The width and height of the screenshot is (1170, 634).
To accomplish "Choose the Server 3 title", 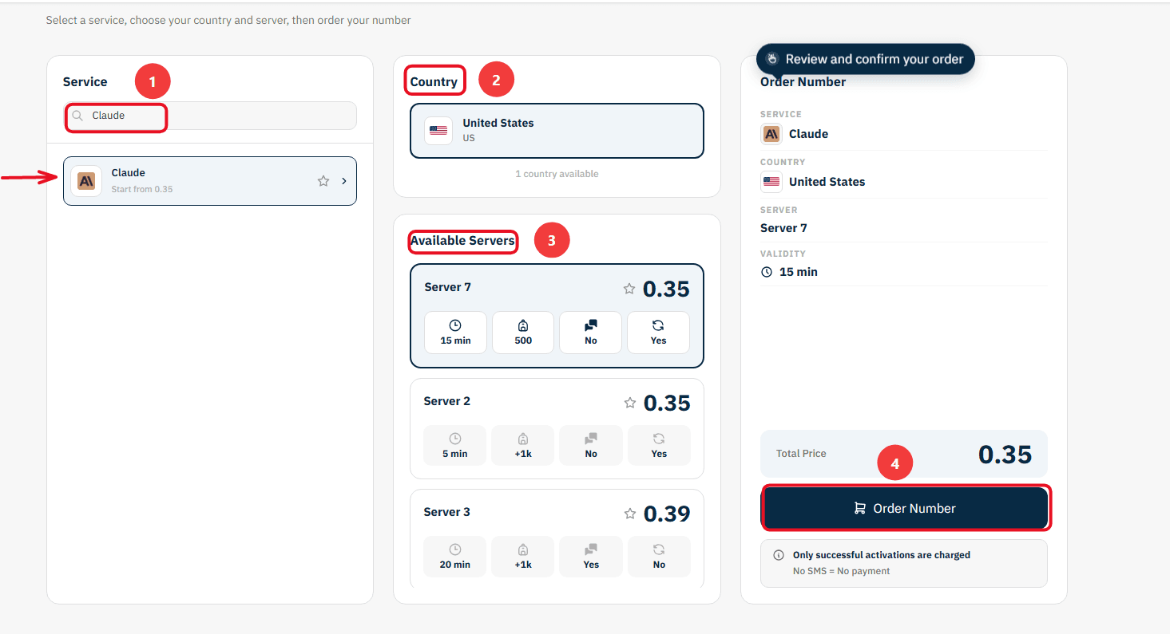I will pos(447,512).
